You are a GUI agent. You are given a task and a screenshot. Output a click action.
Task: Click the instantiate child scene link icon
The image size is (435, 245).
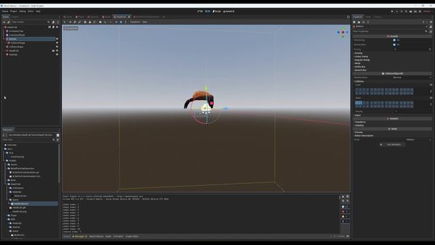click(x=9, y=22)
